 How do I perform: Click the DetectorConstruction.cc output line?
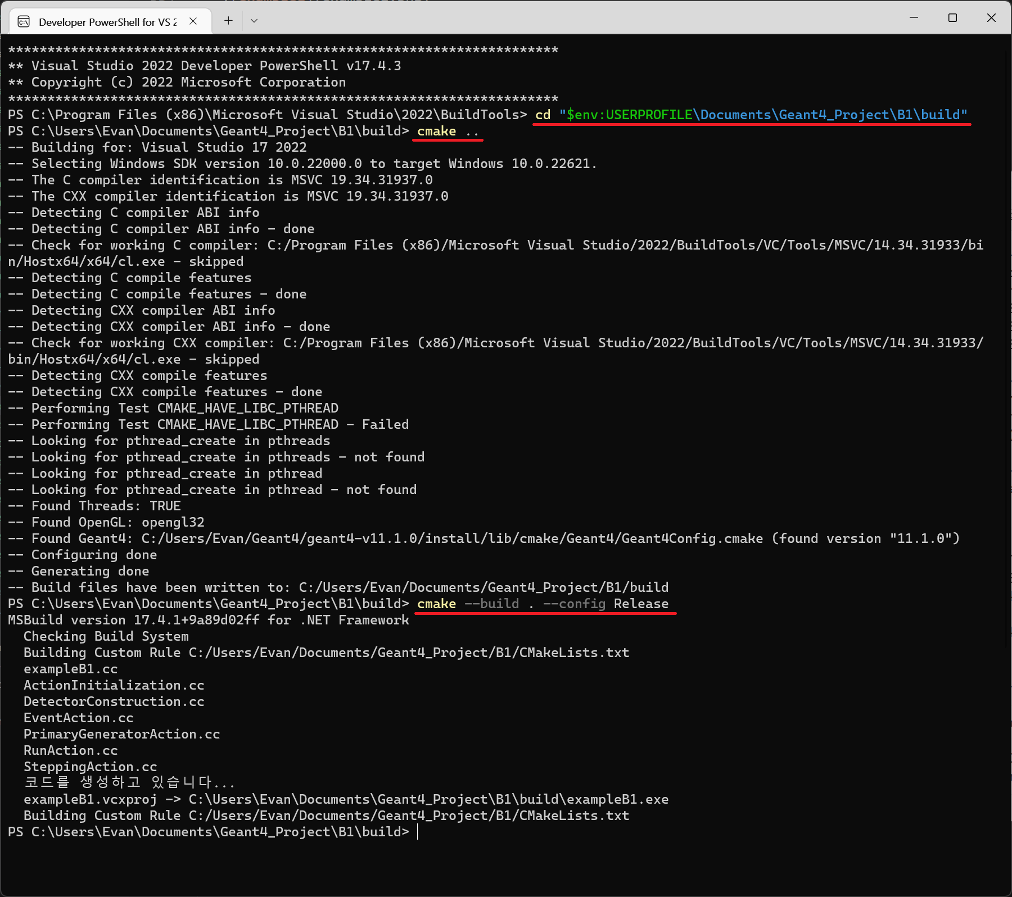pos(114,702)
